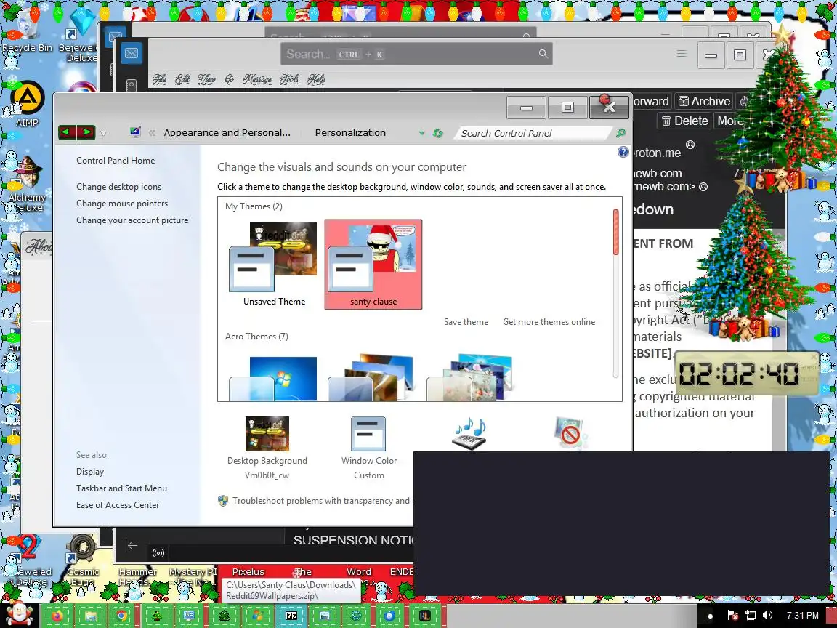Open the AIMP desktop shortcut
The width and height of the screenshot is (837, 628).
coord(27,104)
